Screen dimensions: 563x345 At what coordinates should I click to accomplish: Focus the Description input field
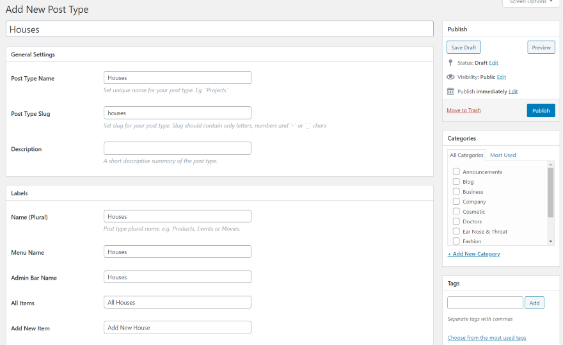pos(177,148)
